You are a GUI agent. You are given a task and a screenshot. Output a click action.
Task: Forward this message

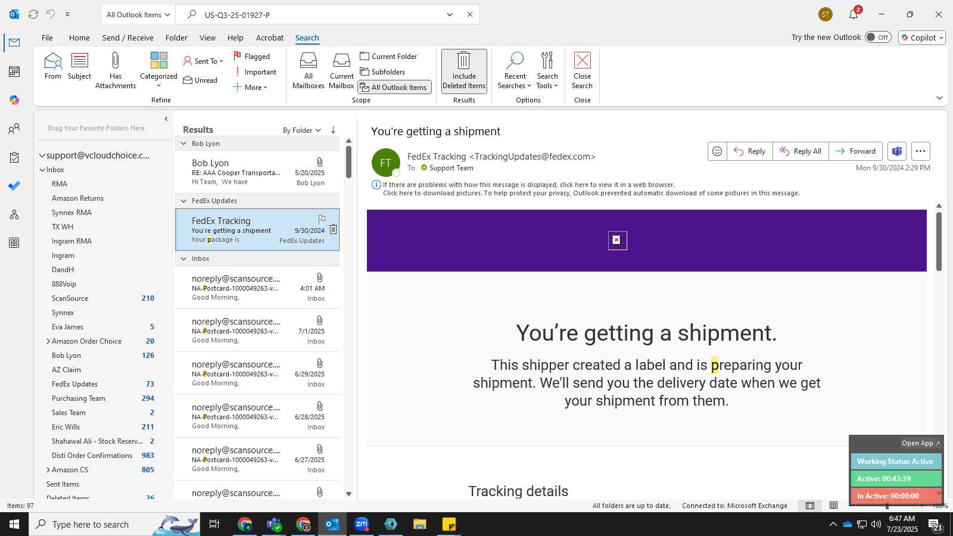click(x=855, y=151)
